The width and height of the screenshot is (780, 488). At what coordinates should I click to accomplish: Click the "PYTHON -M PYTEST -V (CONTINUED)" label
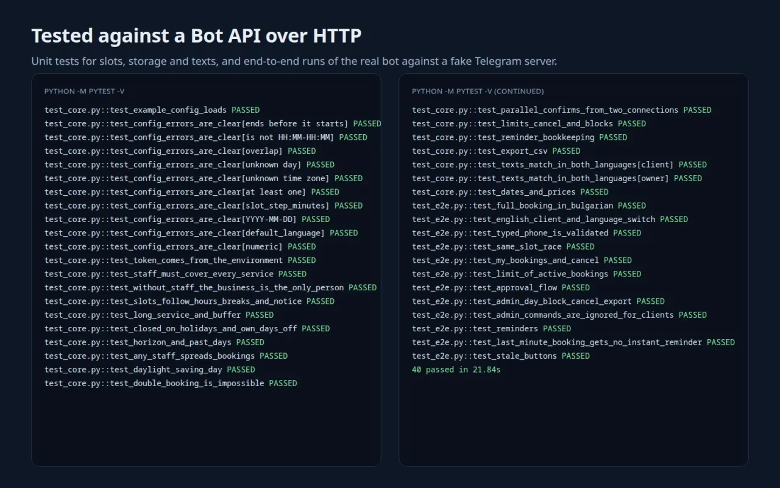[x=478, y=91]
